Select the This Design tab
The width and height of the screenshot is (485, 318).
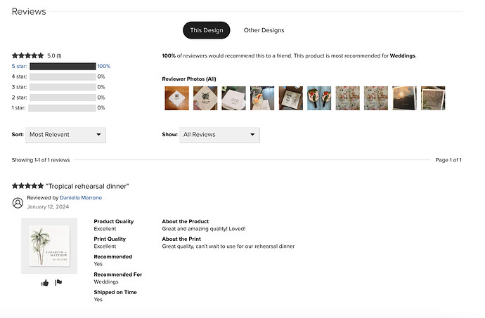click(207, 30)
